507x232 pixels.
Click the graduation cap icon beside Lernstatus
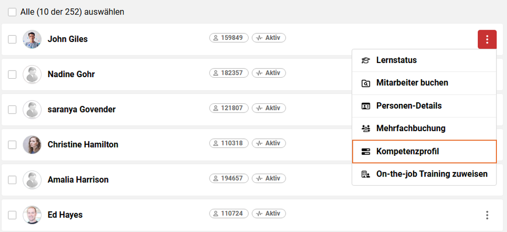365,61
